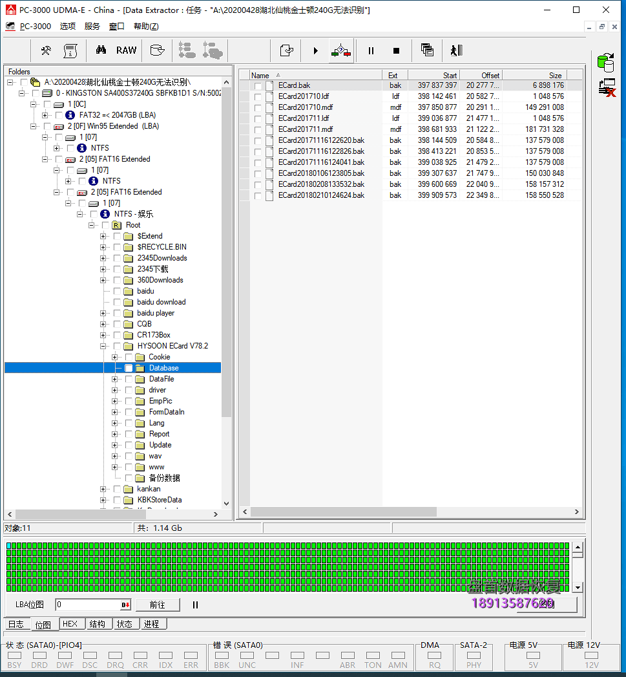626x677 pixels.
Task: Click the bitmap panel scroll-down arrow
Action: tap(578, 588)
